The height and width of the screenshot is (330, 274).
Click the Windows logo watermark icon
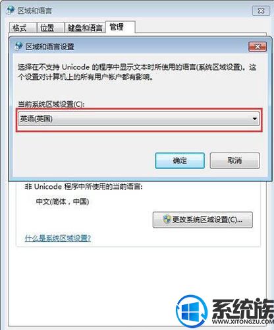[x=192, y=311]
